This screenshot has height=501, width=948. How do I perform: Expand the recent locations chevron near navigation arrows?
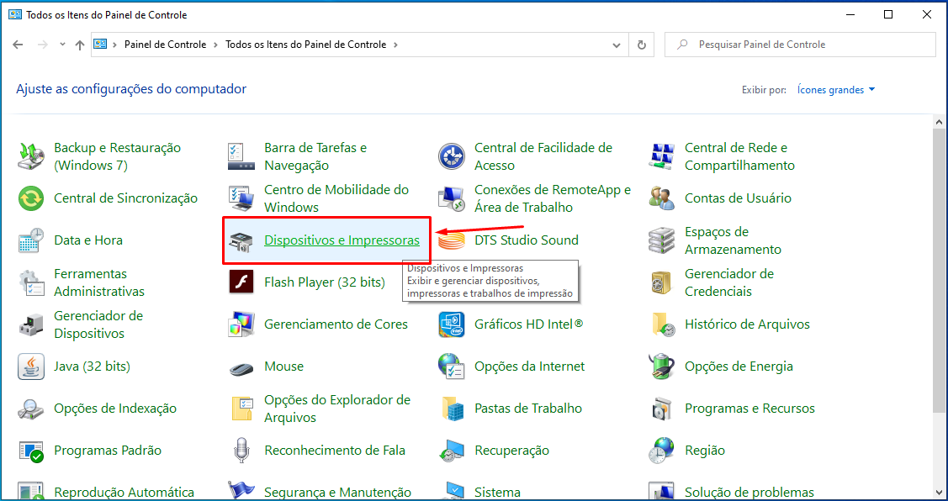(x=62, y=45)
